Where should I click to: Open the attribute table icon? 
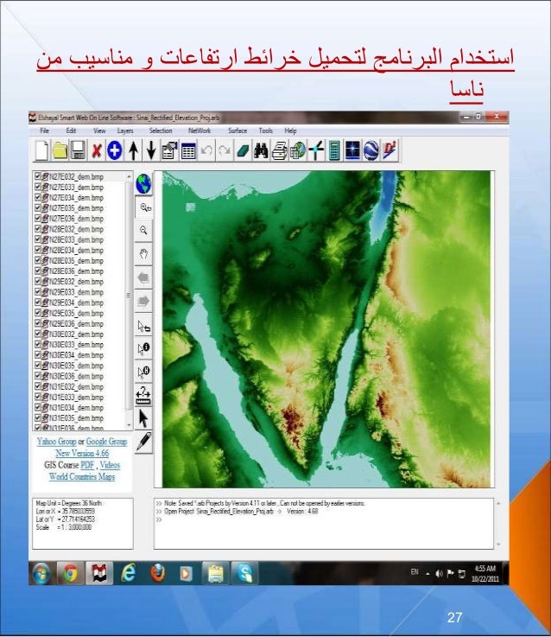coord(188,150)
